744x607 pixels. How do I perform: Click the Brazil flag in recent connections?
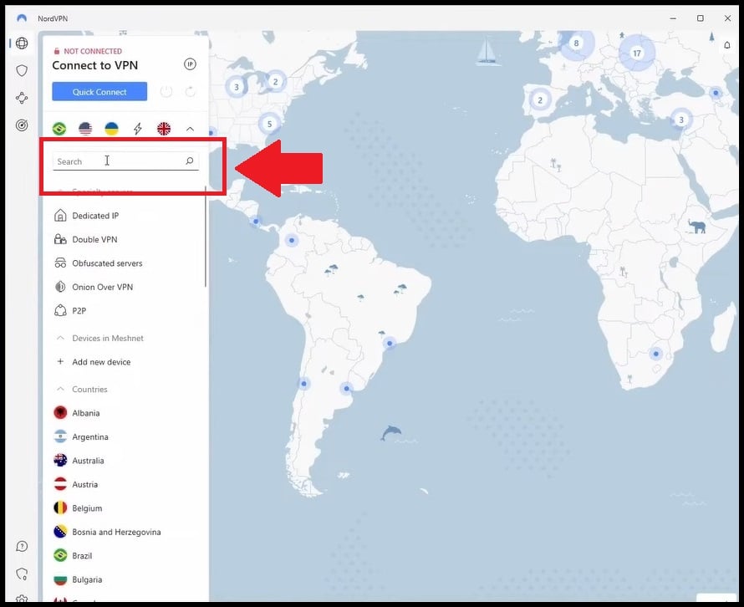coord(59,129)
